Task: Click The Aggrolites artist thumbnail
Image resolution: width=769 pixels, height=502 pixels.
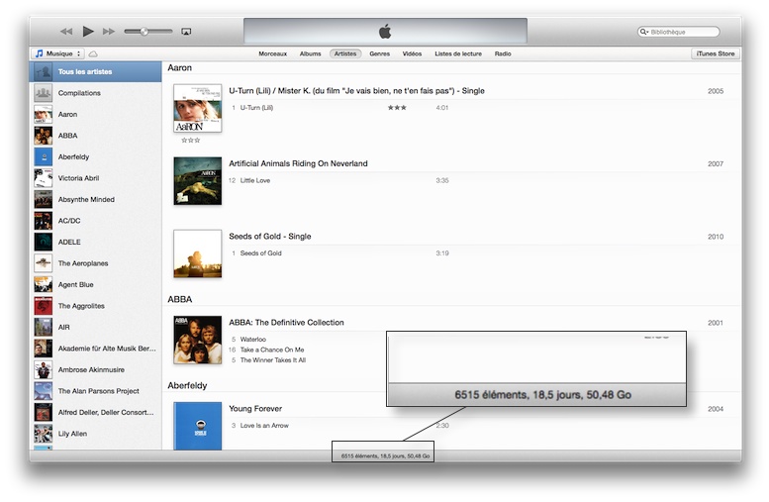Action: [44, 306]
